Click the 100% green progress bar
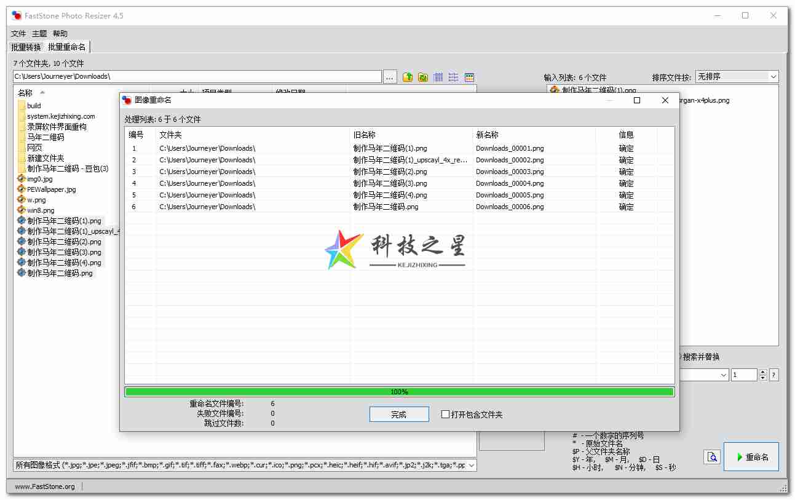 pos(399,391)
